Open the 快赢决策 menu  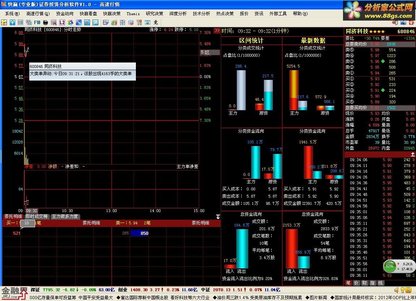tap(112, 13)
